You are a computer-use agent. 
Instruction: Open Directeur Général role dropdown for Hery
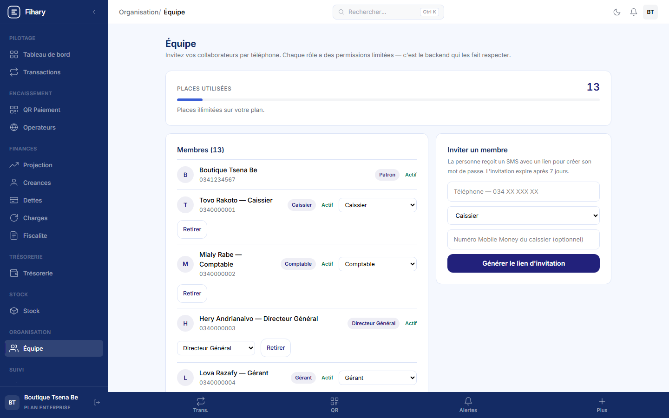[216, 348]
